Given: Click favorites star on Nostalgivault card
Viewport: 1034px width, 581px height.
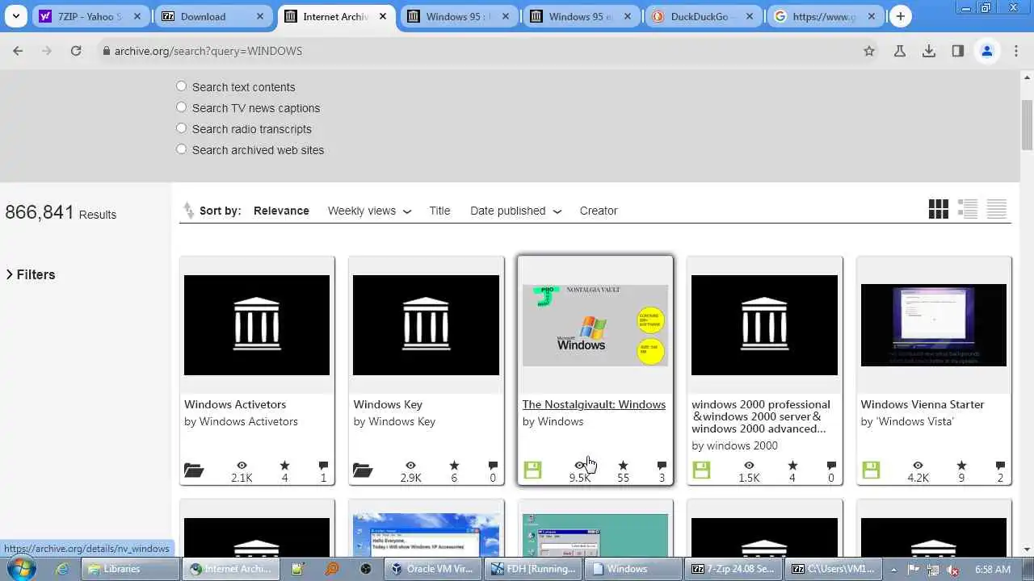Looking at the screenshot, I should tap(623, 466).
